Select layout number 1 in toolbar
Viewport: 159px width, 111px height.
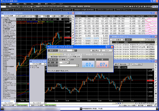(x=21, y=7)
